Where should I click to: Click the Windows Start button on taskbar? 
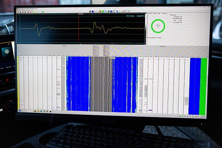pyautogui.click(x=20, y=111)
